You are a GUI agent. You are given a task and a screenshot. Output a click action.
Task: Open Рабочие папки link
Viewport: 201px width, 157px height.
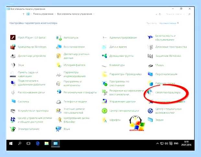[165, 83]
